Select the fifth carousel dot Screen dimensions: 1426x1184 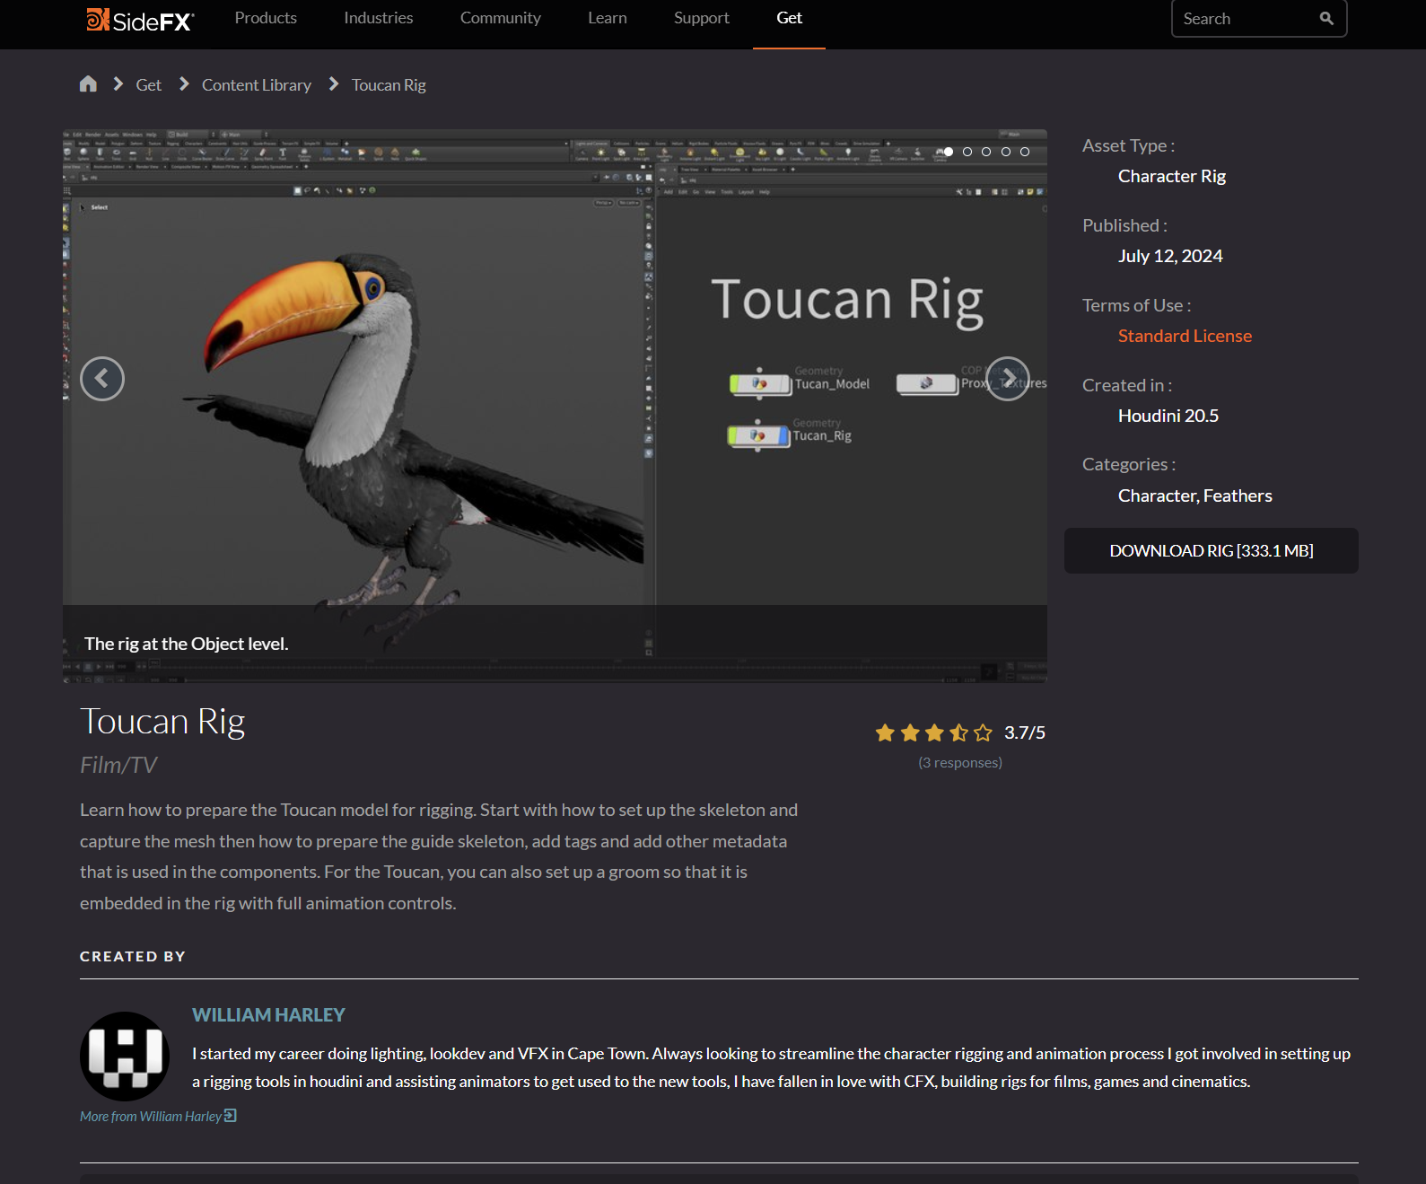click(1025, 152)
